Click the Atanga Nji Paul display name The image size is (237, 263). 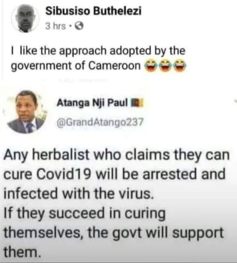tap(92, 103)
